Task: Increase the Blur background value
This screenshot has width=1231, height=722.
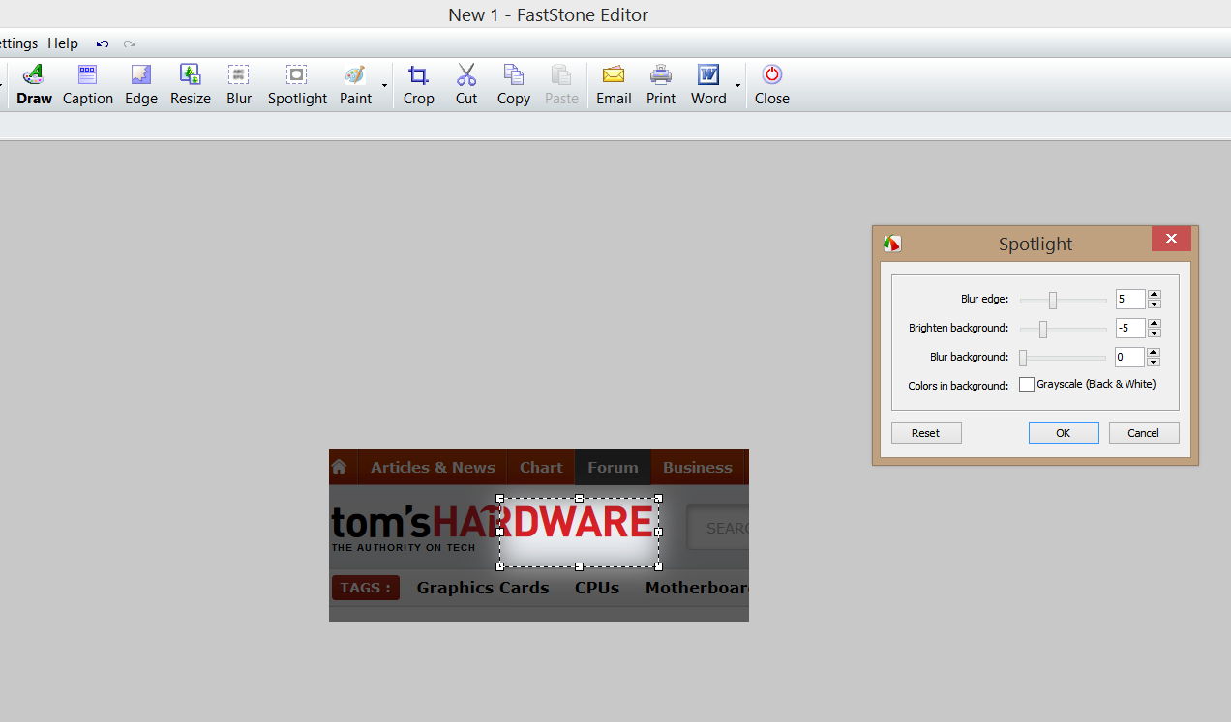Action: pyautogui.click(x=1154, y=353)
